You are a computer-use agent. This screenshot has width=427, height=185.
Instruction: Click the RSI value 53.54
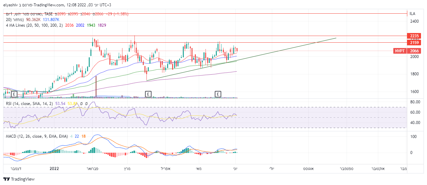[60, 104]
